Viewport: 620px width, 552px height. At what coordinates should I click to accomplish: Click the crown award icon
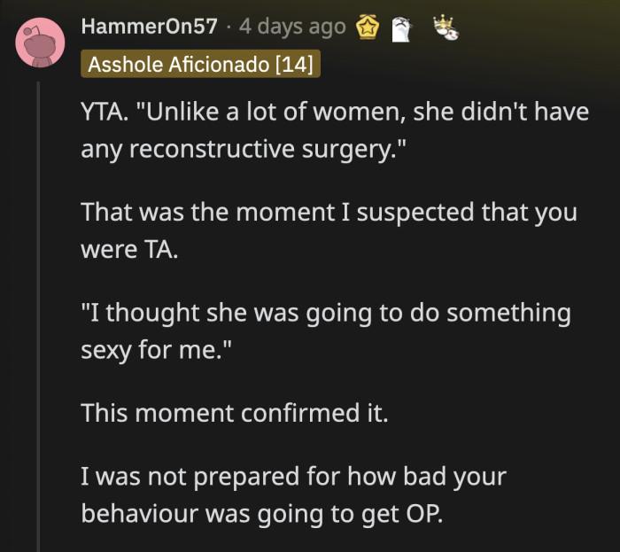coord(446,28)
